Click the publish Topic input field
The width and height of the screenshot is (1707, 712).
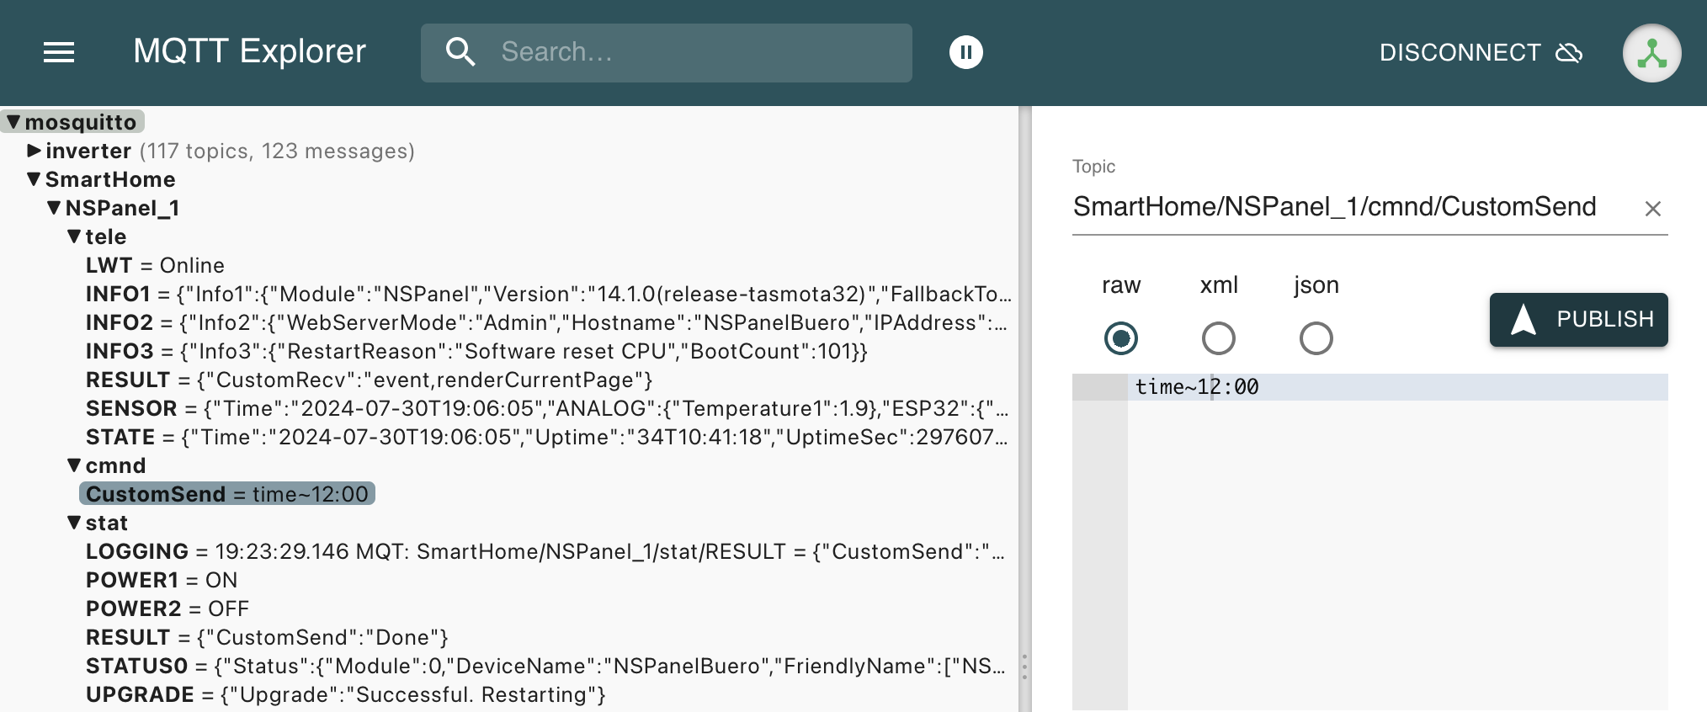pos(1352,207)
